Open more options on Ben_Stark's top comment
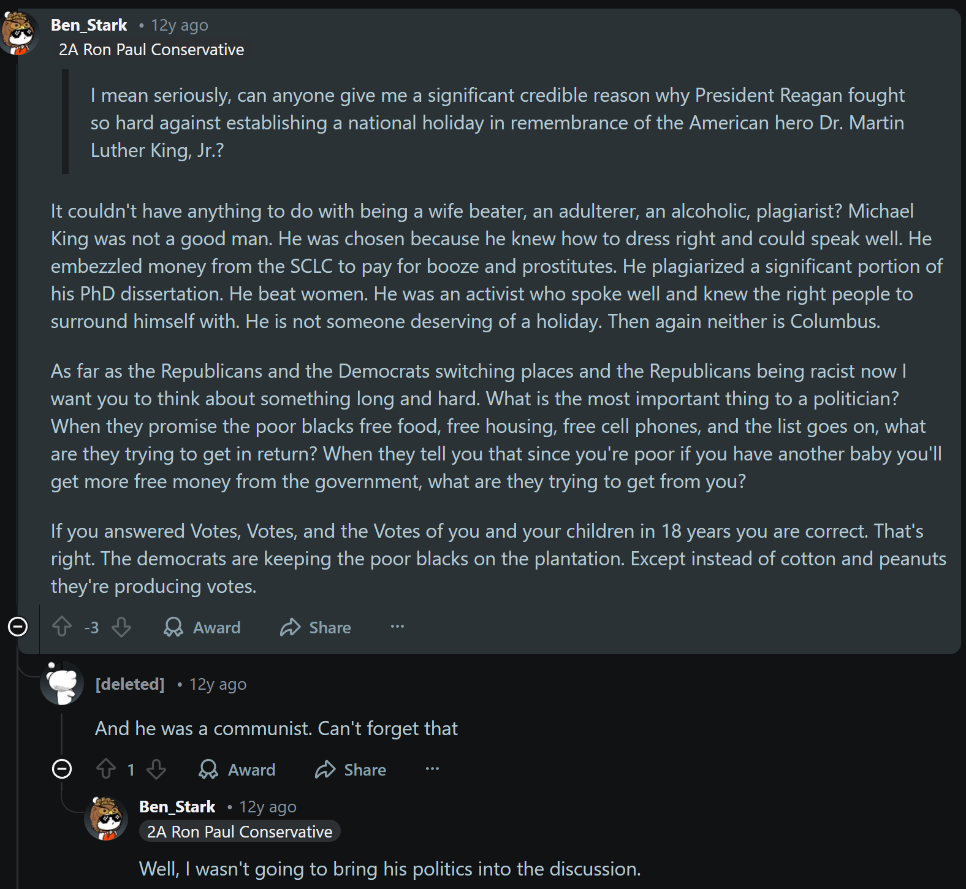The height and width of the screenshot is (889, 966). [x=397, y=627]
